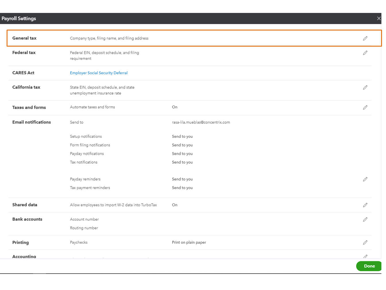This screenshot has height=290, width=386.
Task: Edit Federal tax with the pencil icon
Action: coord(365,53)
